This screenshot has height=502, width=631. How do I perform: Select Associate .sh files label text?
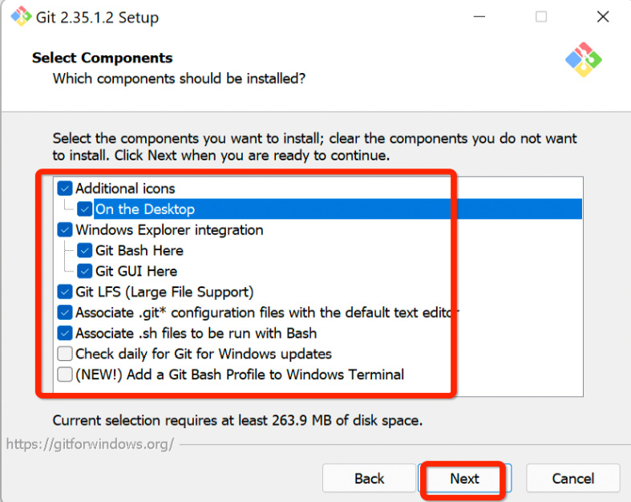[196, 334]
